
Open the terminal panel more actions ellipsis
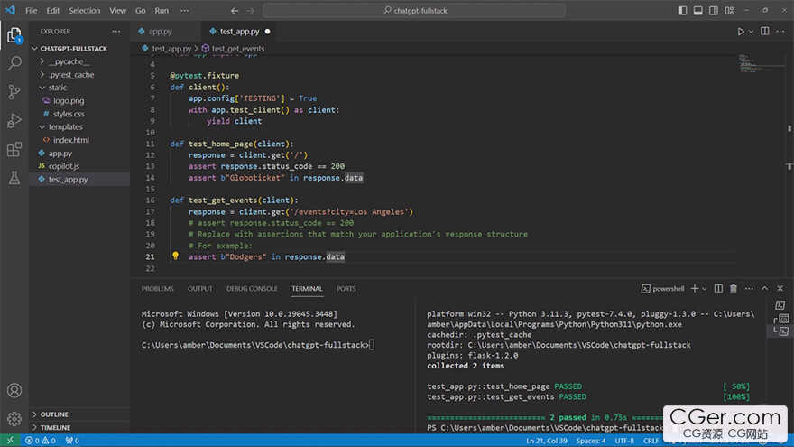point(749,288)
